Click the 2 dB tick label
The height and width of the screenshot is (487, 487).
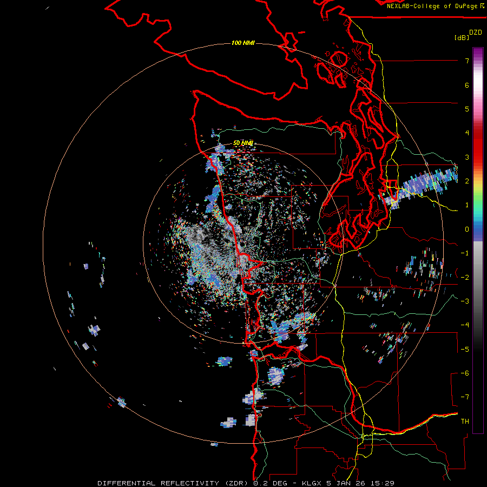coord(467,181)
